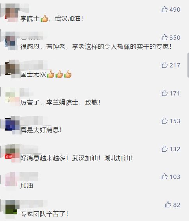Like the comment with 132 likes

click(164, 149)
